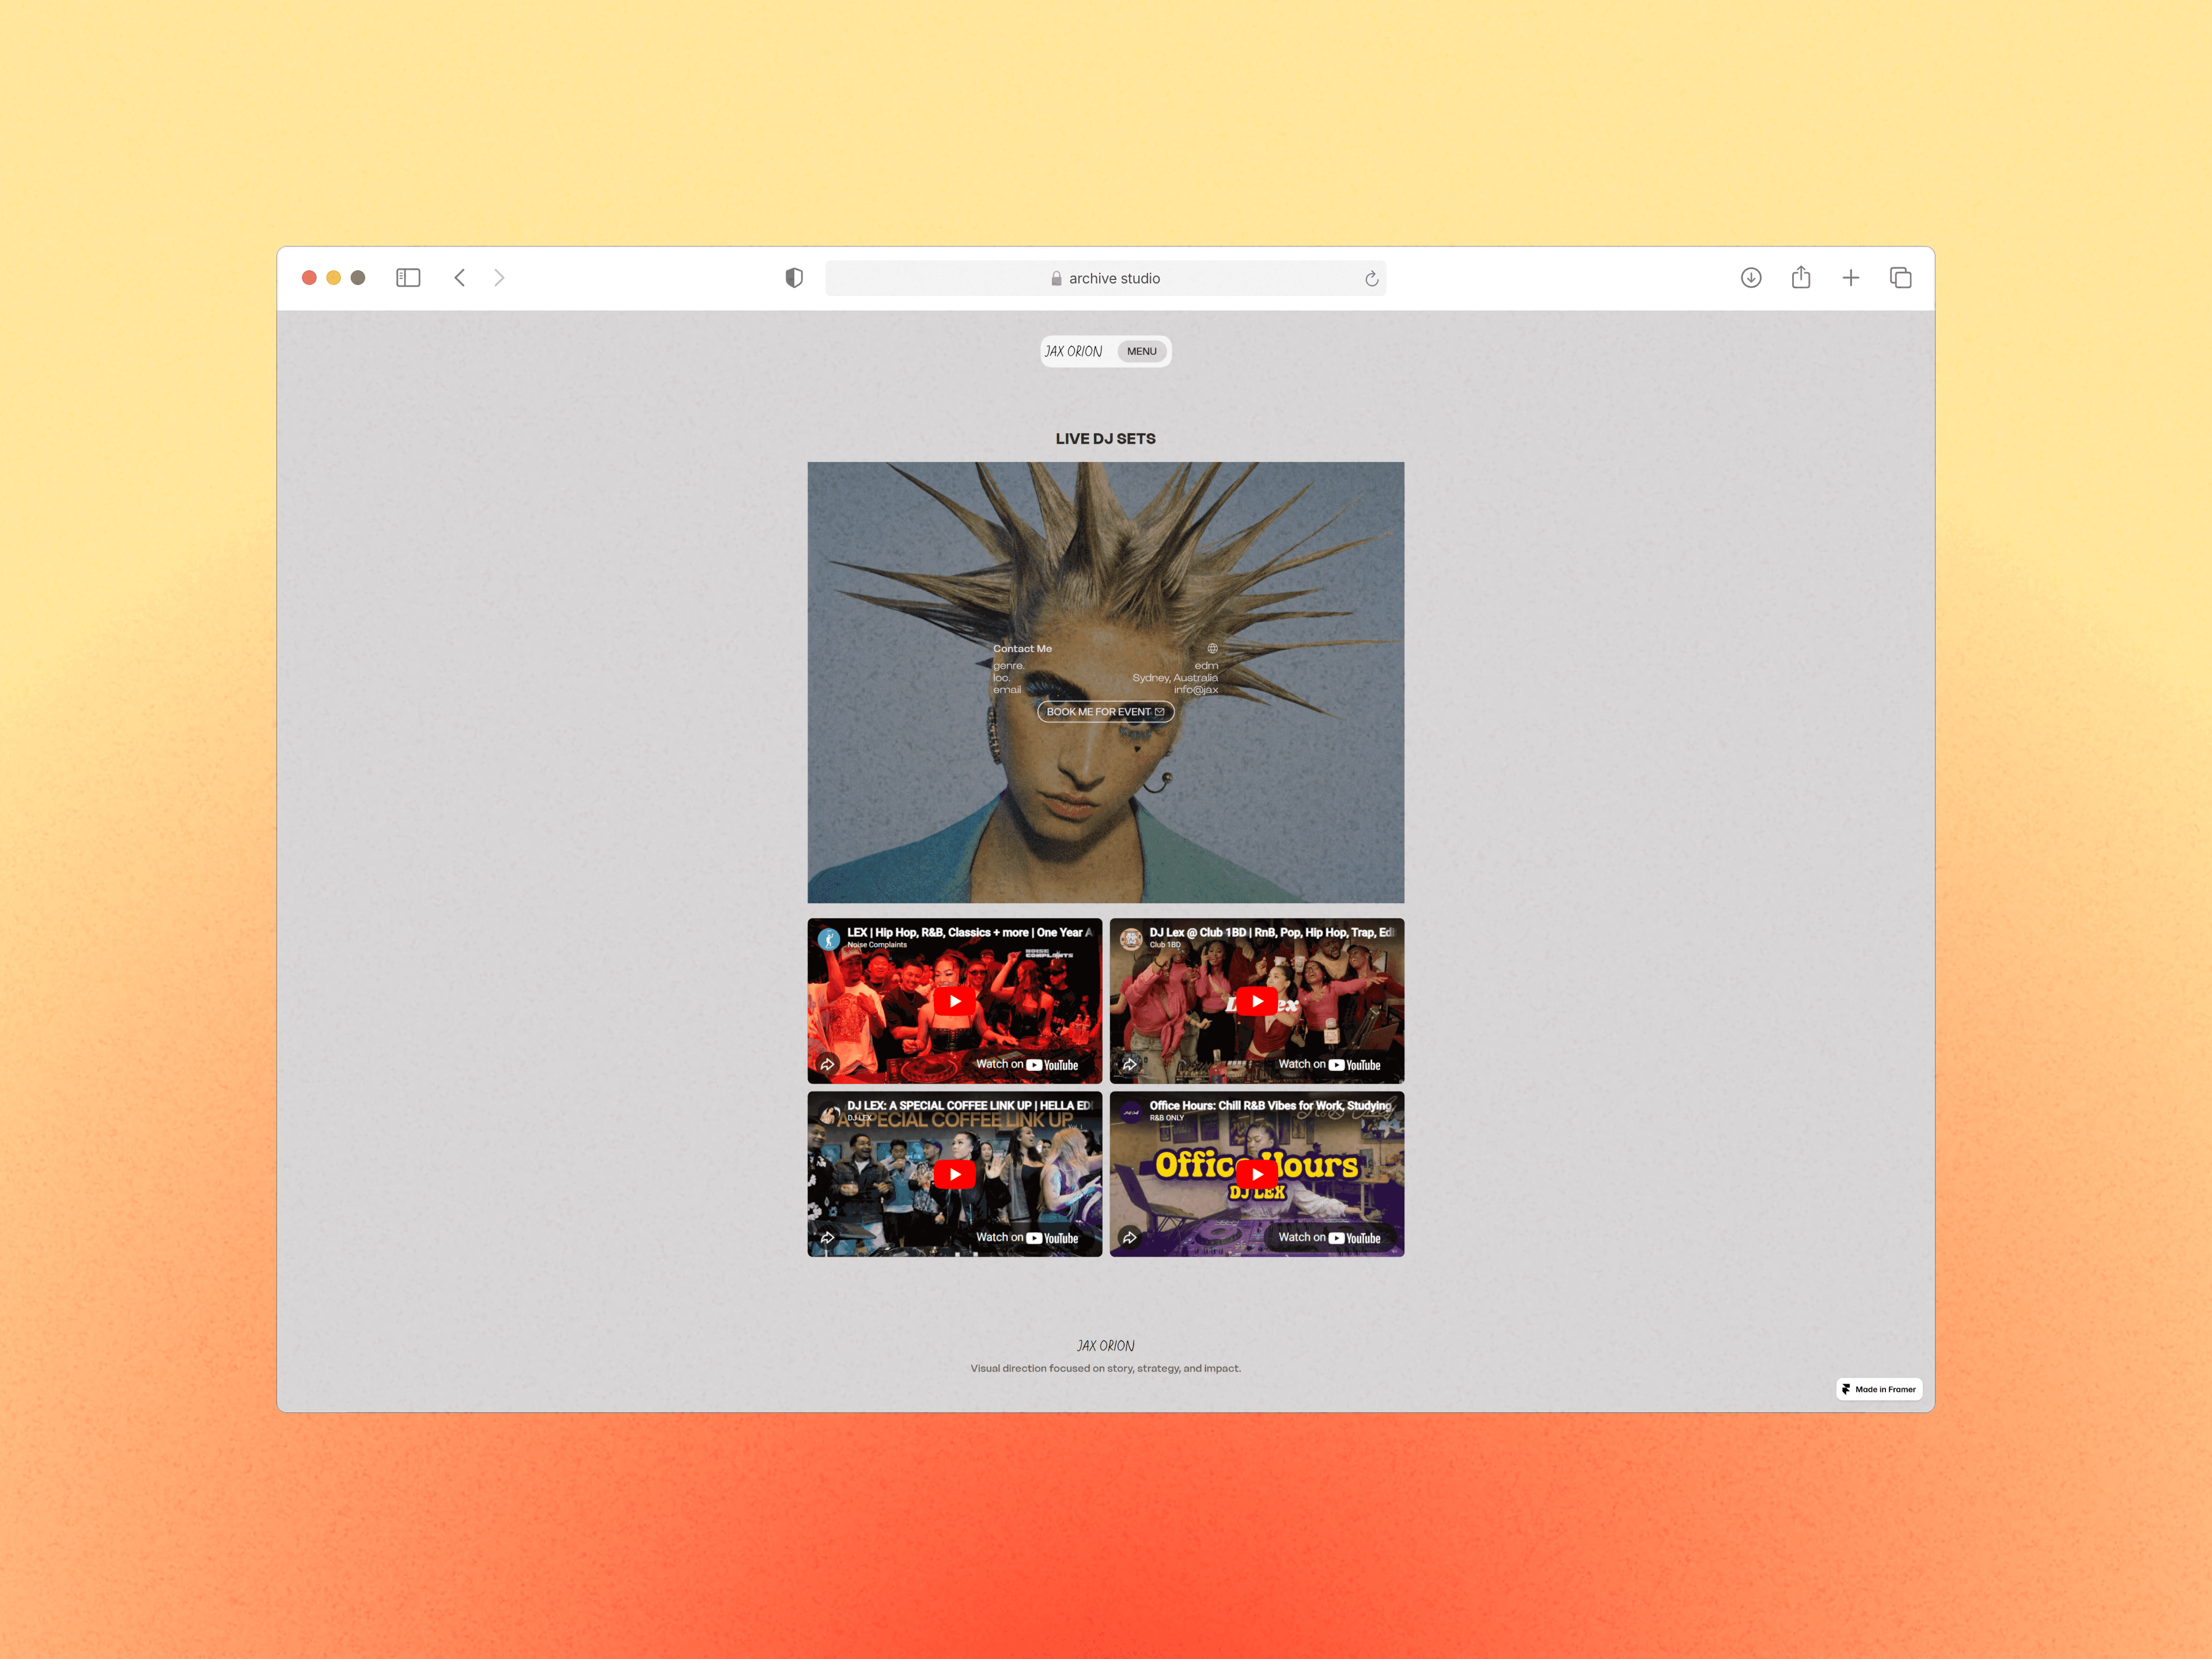Click the archive studio address bar
The height and width of the screenshot is (1659, 2212).
pos(1105,279)
